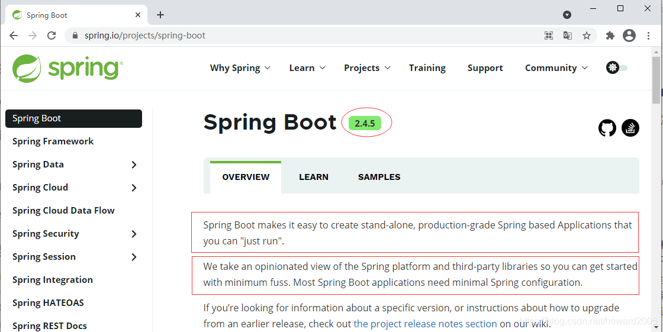Close the Spring Boot browser tab
This screenshot has height=332, width=663.
tap(138, 15)
